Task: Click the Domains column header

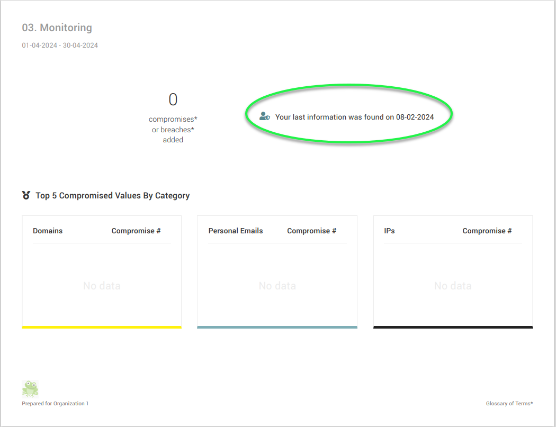Action: (x=48, y=231)
